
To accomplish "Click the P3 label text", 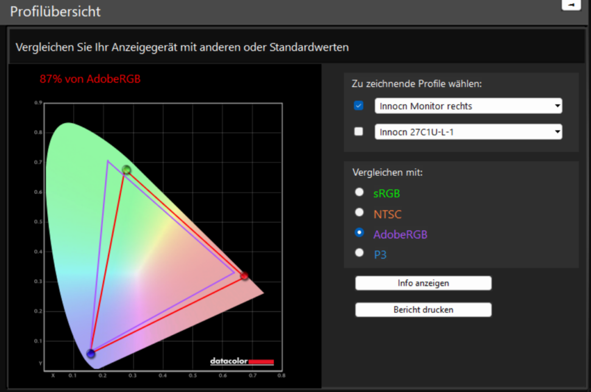I will [380, 255].
